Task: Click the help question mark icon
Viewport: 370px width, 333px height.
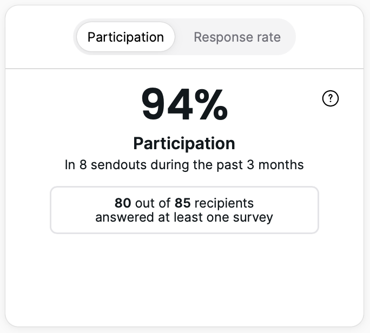Action: [330, 98]
